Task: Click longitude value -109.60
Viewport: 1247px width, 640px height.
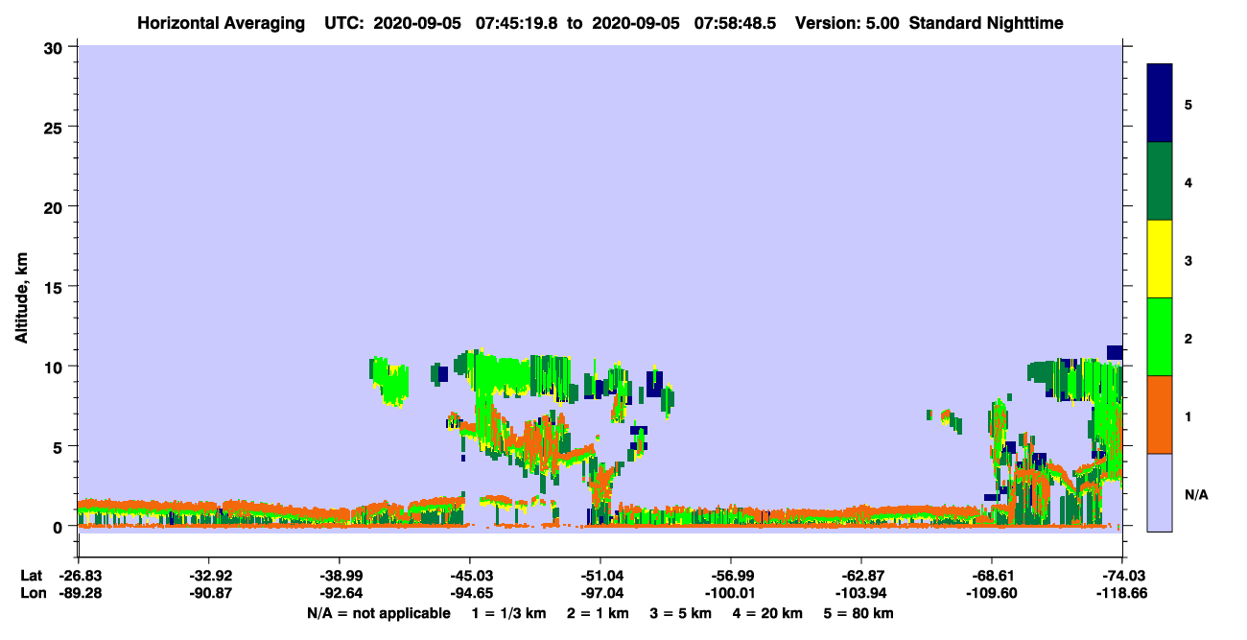Action: pyautogui.click(x=992, y=594)
